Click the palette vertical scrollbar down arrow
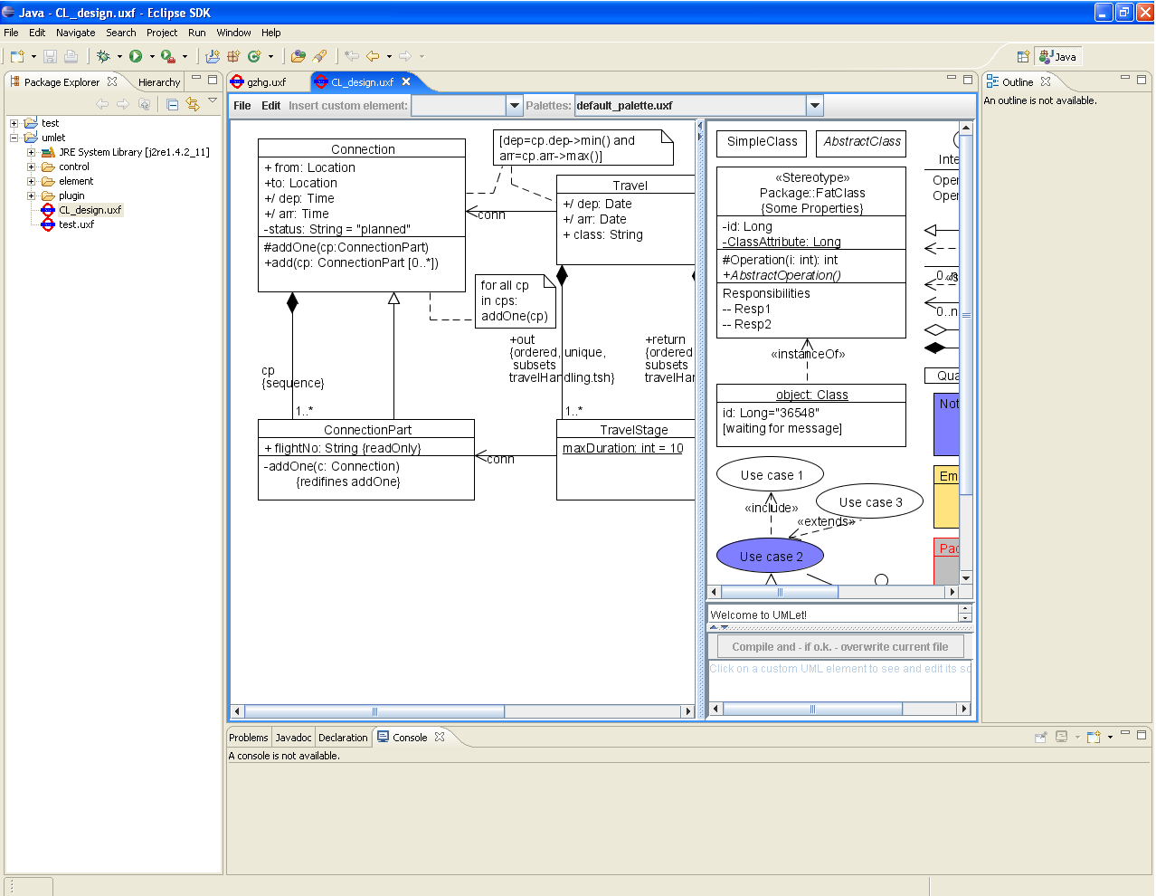 [x=966, y=578]
